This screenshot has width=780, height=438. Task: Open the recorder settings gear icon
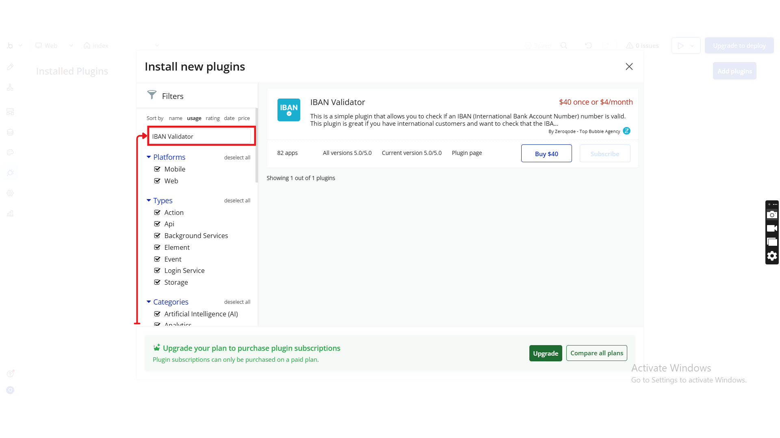[772, 256]
